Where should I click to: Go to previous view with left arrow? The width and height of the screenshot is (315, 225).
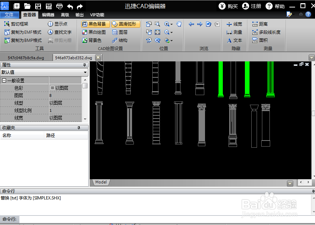click(191, 24)
